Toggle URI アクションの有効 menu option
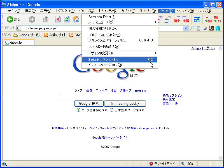The width and height of the screenshot is (224, 168). [x=120, y=35]
